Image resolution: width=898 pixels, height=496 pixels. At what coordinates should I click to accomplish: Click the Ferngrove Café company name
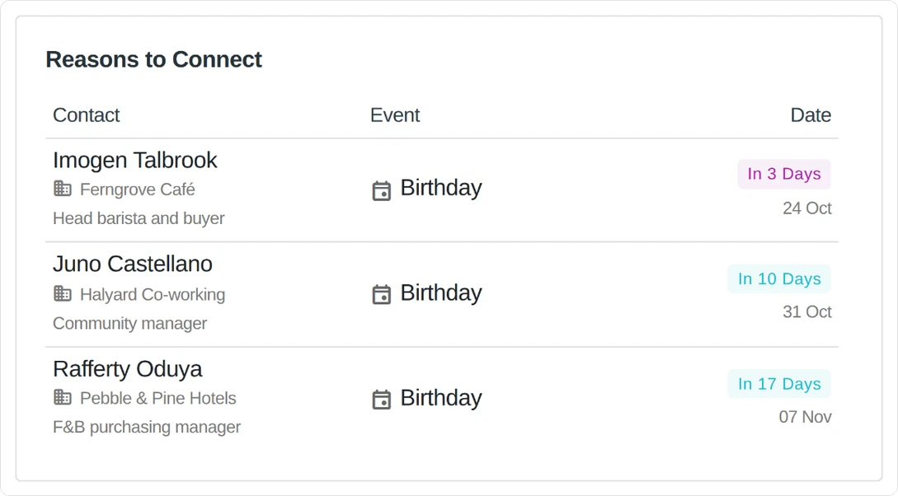click(x=138, y=190)
